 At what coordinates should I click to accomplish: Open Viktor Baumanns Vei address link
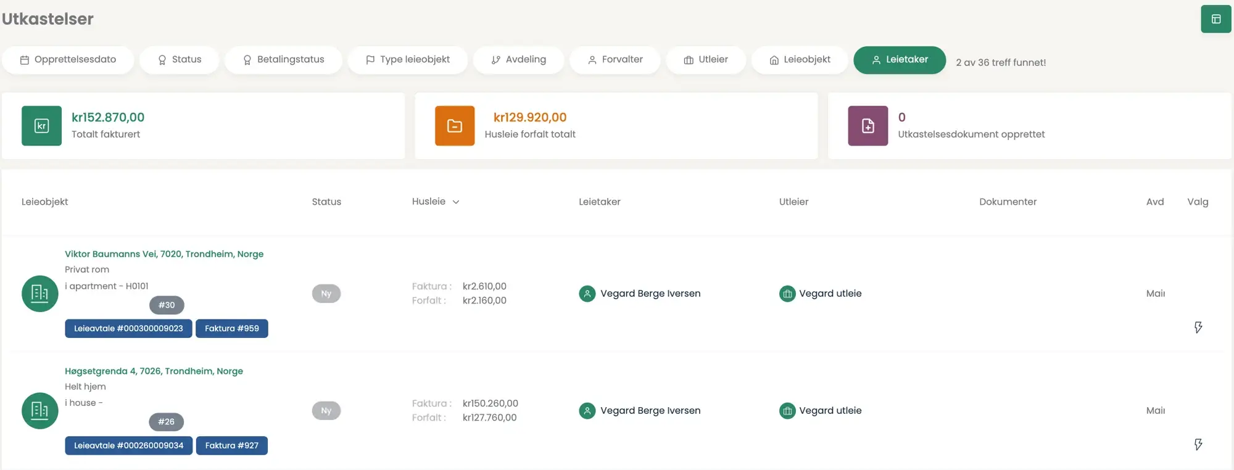click(x=164, y=254)
